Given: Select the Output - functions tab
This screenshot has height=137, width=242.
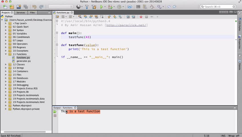Looking at the screenshot, I should 63,108.
